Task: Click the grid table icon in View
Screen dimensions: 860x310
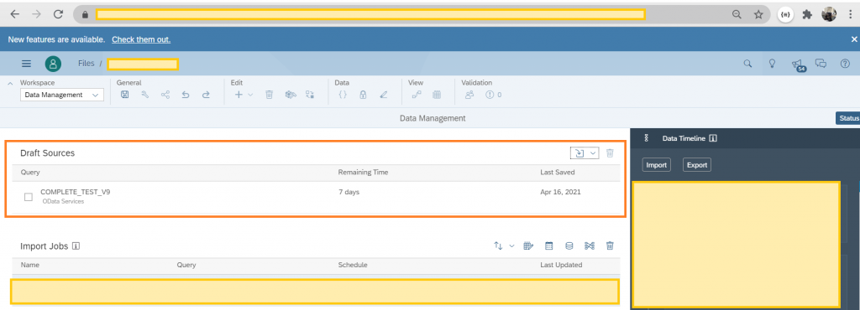Action: point(437,95)
